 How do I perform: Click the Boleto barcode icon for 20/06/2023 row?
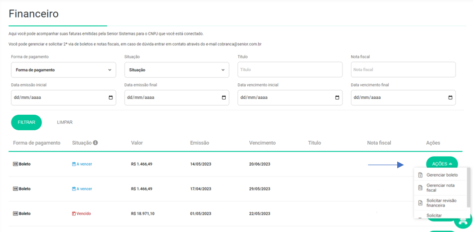pos(15,164)
